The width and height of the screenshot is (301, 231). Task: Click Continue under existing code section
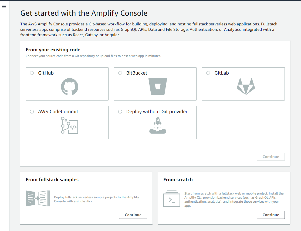(x=270, y=157)
